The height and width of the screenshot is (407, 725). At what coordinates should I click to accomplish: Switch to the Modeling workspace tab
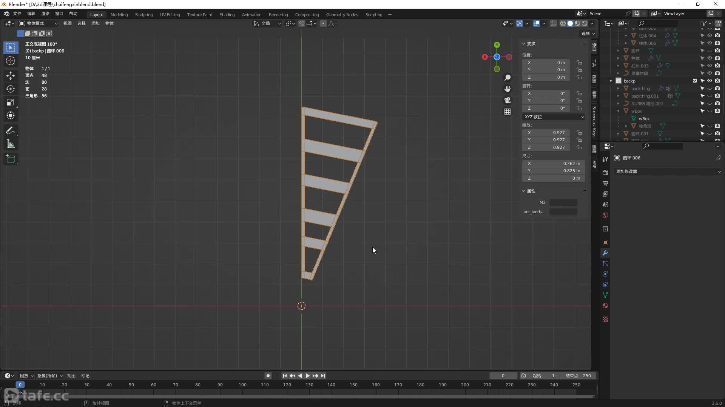click(x=119, y=15)
